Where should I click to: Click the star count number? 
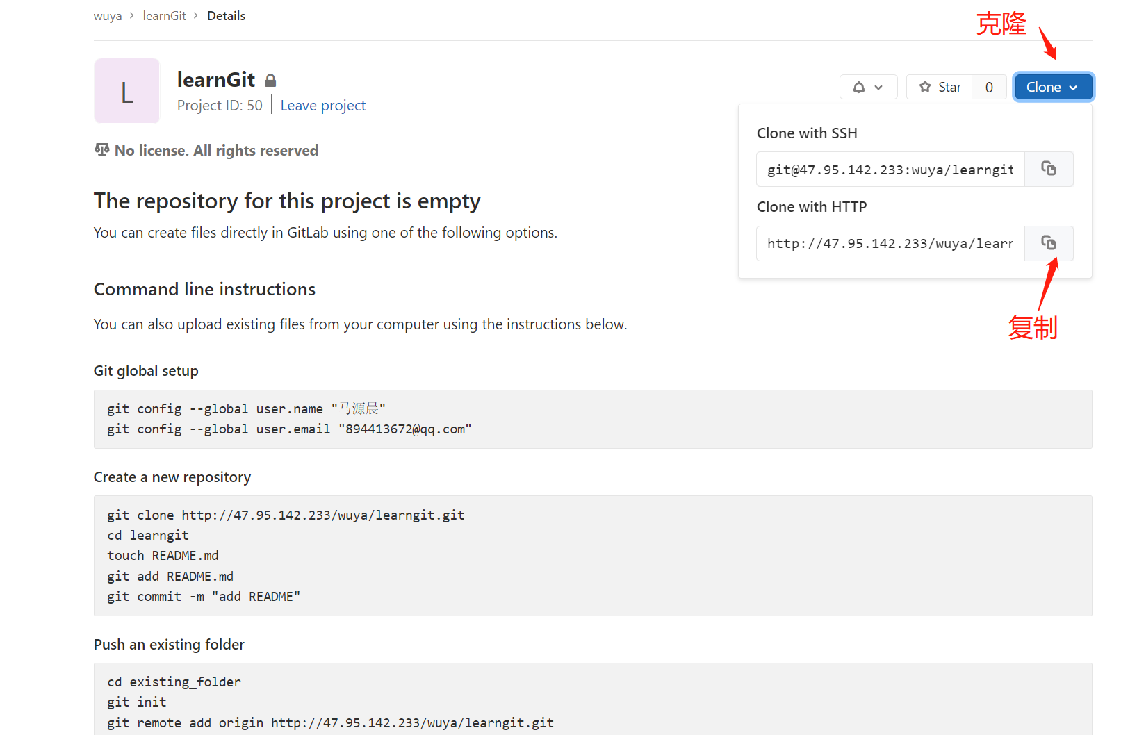coord(989,87)
